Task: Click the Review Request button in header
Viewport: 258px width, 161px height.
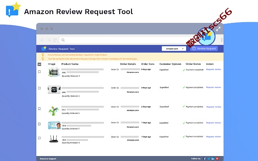Action: point(204,48)
